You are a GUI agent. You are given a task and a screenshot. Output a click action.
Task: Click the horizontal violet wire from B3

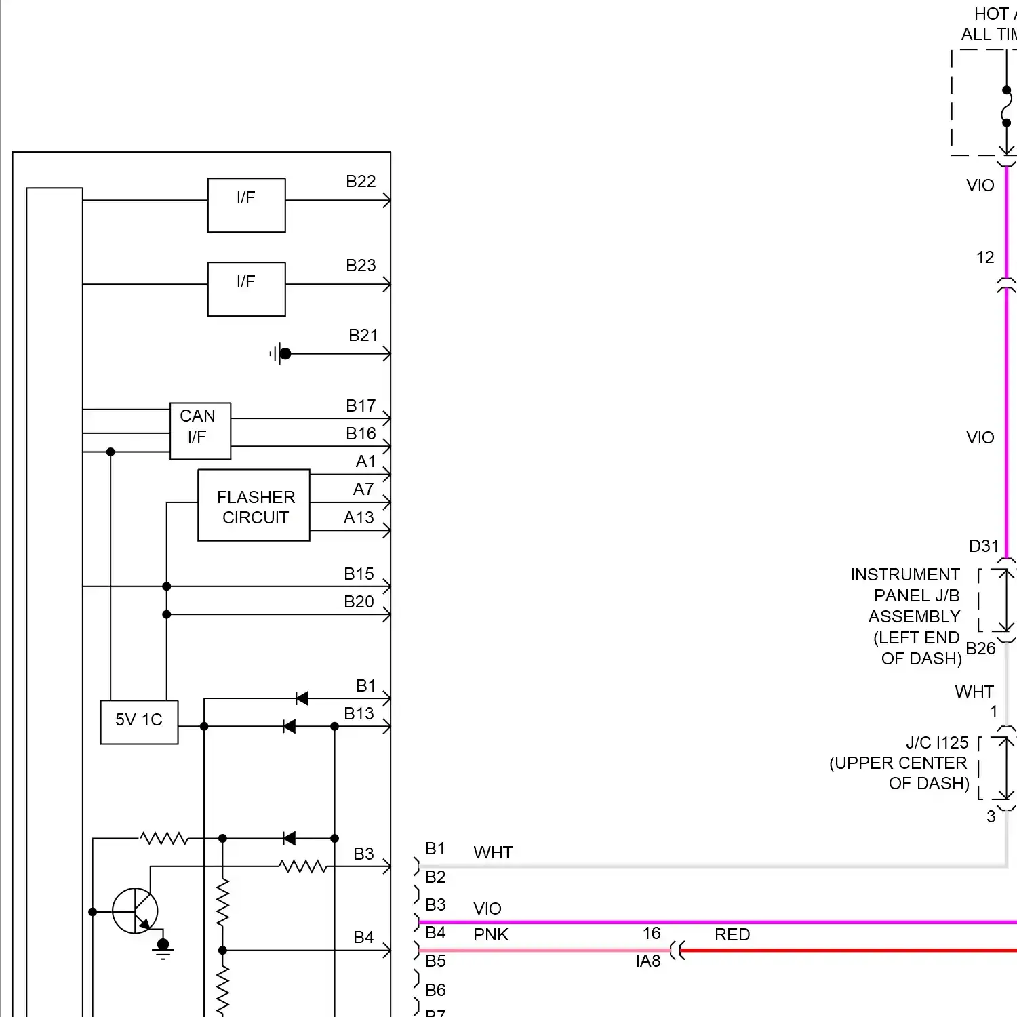tap(718, 922)
